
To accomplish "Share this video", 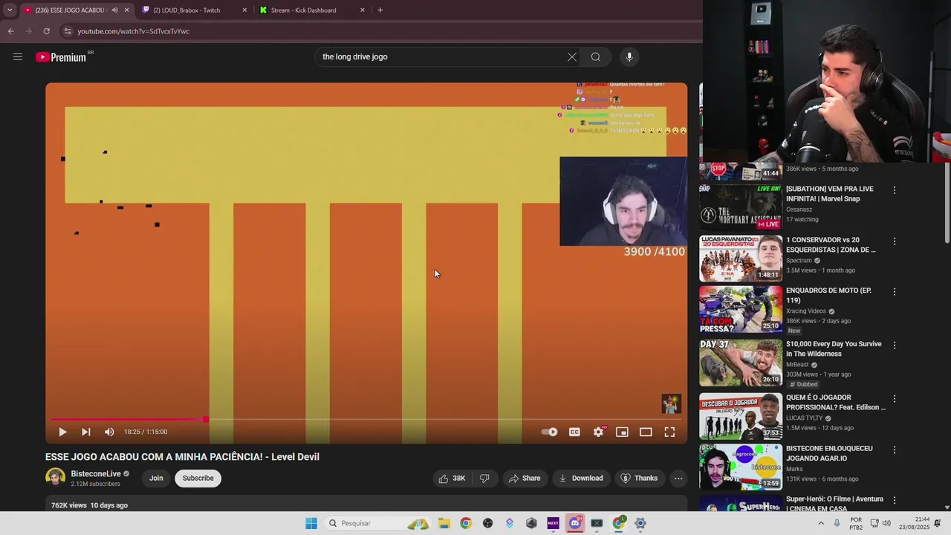I will (525, 479).
